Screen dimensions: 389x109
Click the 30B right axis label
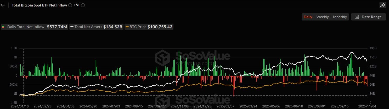372,94
